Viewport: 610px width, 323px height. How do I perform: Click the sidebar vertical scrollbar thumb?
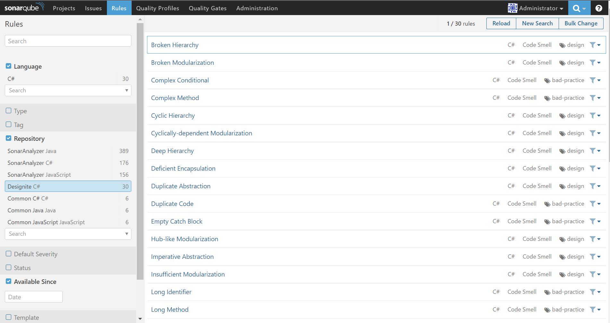point(140,151)
